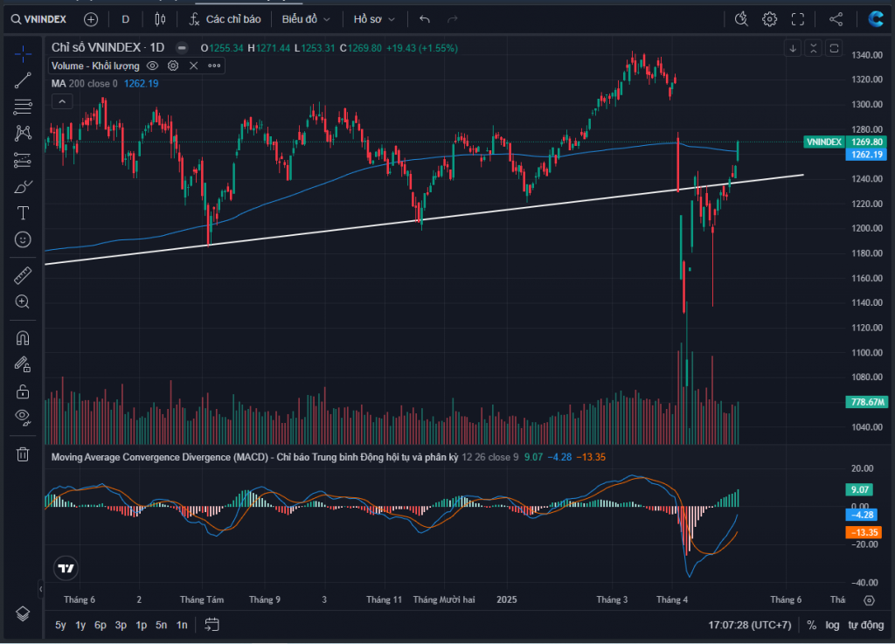Viewport: 895px width, 644px height.
Task: Collapse the main chart pane
Action: (x=814, y=48)
